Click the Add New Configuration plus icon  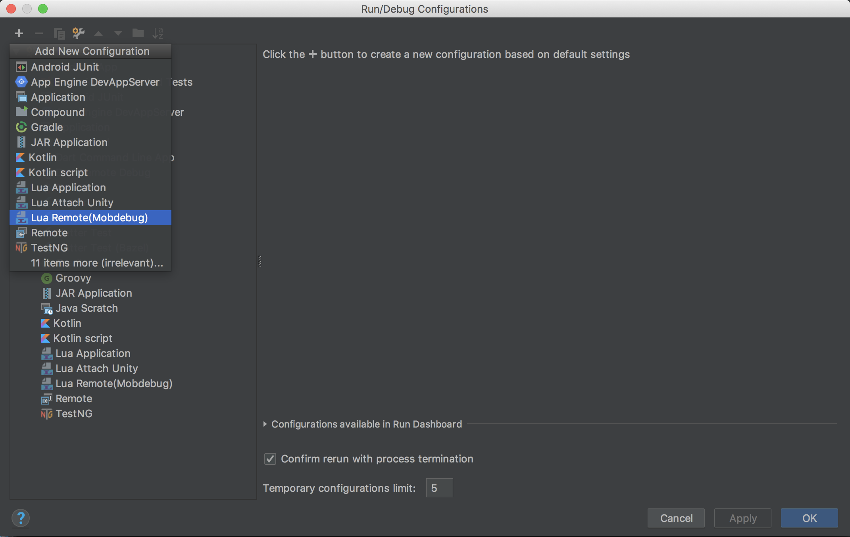click(x=19, y=33)
